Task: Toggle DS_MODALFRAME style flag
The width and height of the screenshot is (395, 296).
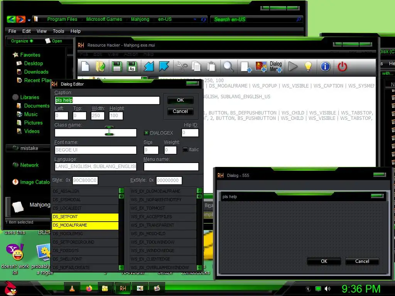Action: pyautogui.click(x=85, y=225)
